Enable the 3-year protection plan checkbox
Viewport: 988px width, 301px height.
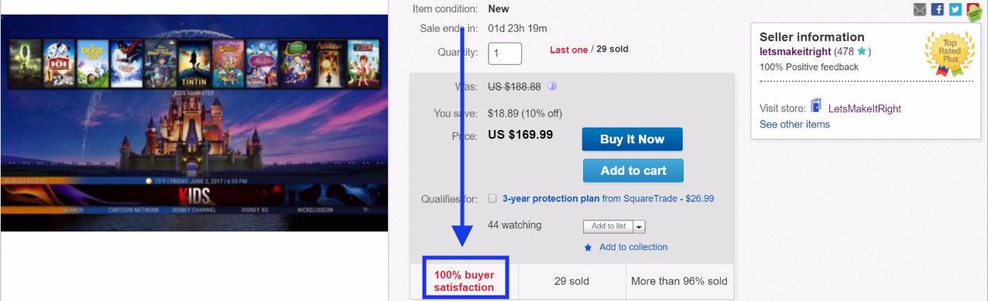[492, 199]
